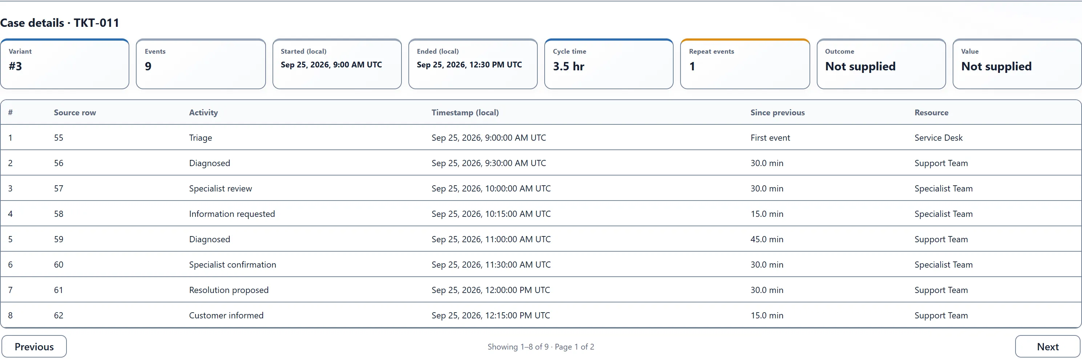Click 'Sep 25, 2026, 12:30 PM UTC' ended value

click(469, 65)
